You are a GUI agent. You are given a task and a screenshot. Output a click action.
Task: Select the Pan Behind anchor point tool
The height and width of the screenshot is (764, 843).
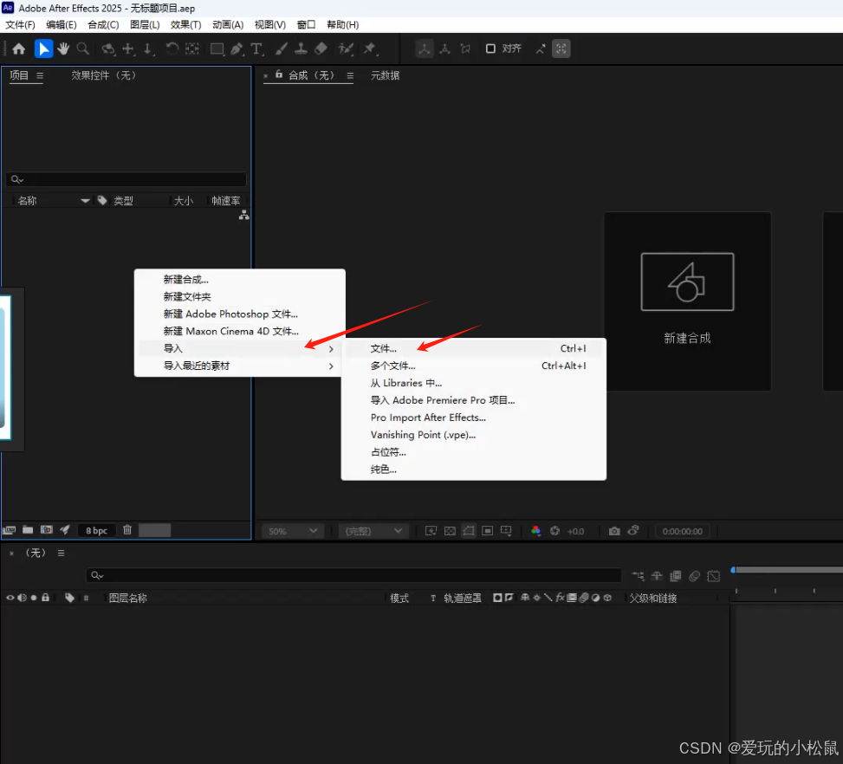pyautogui.click(x=192, y=49)
